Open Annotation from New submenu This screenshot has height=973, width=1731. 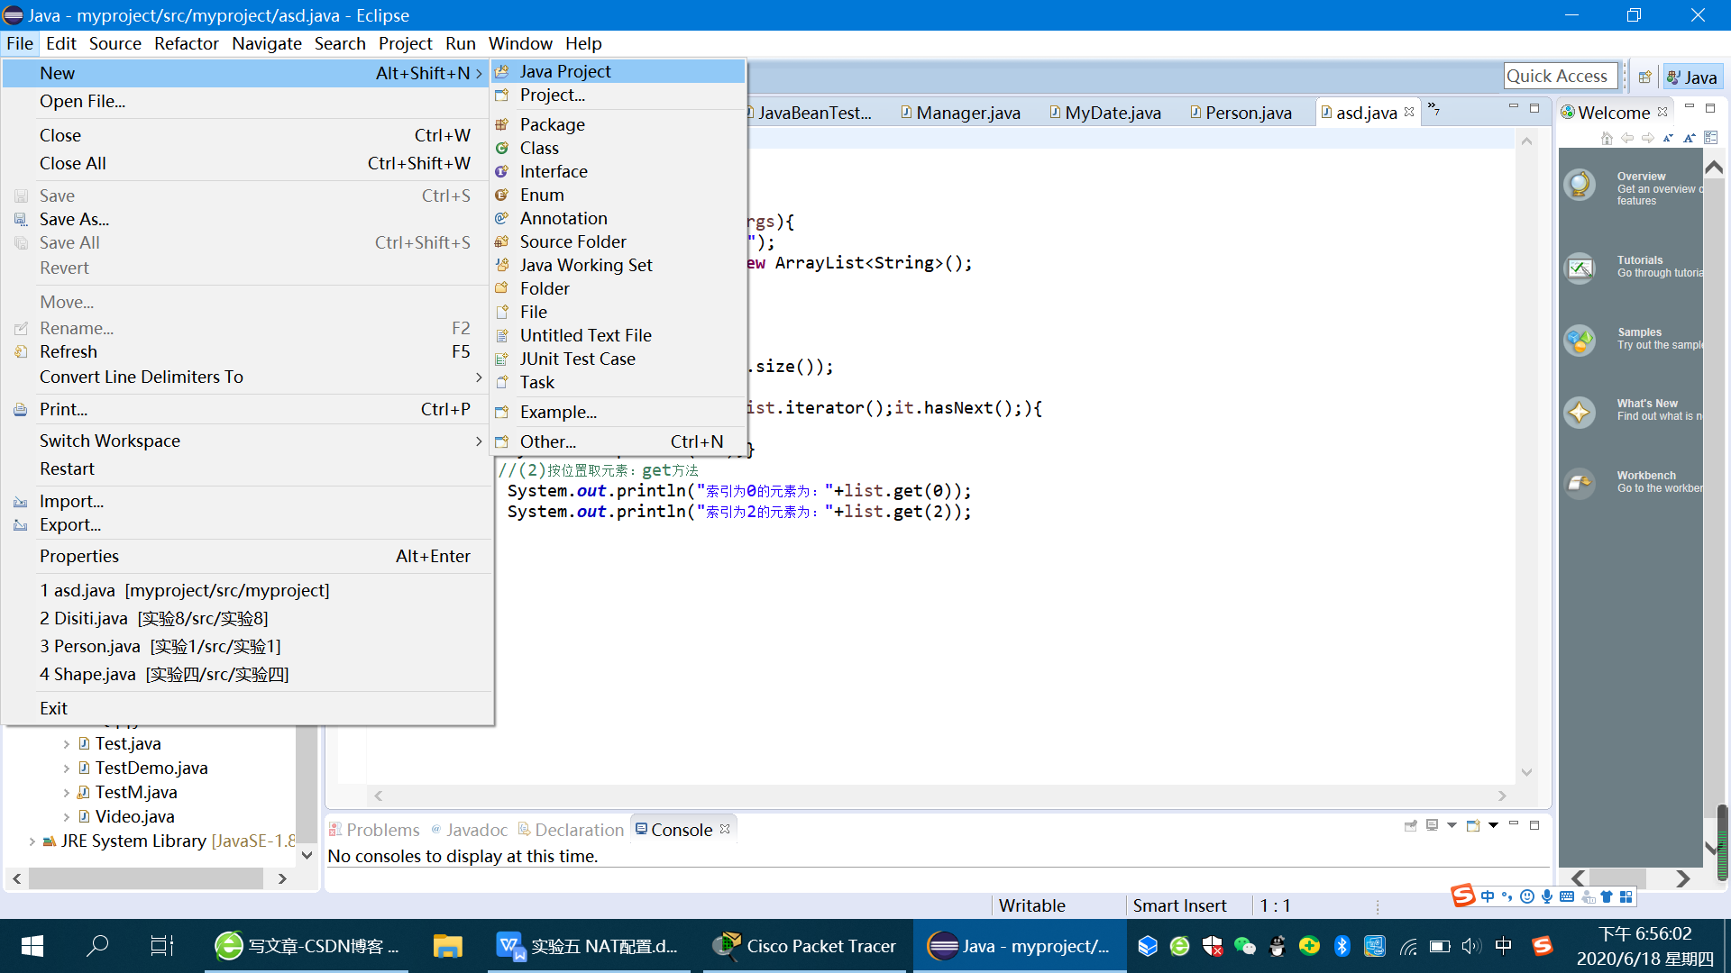point(563,217)
